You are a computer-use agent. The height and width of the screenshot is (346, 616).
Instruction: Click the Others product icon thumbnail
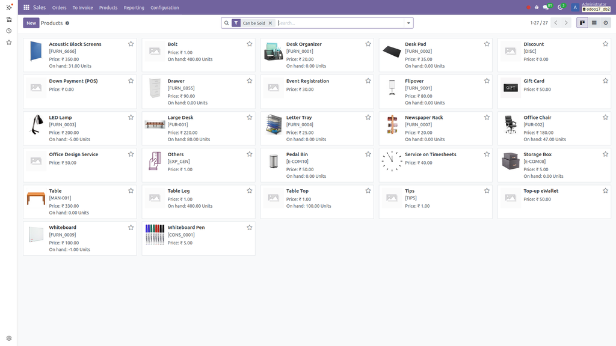[155, 161]
